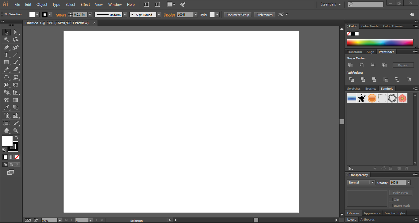419x223 pixels.
Task: Select the Eyedropper tool
Action: point(6,107)
